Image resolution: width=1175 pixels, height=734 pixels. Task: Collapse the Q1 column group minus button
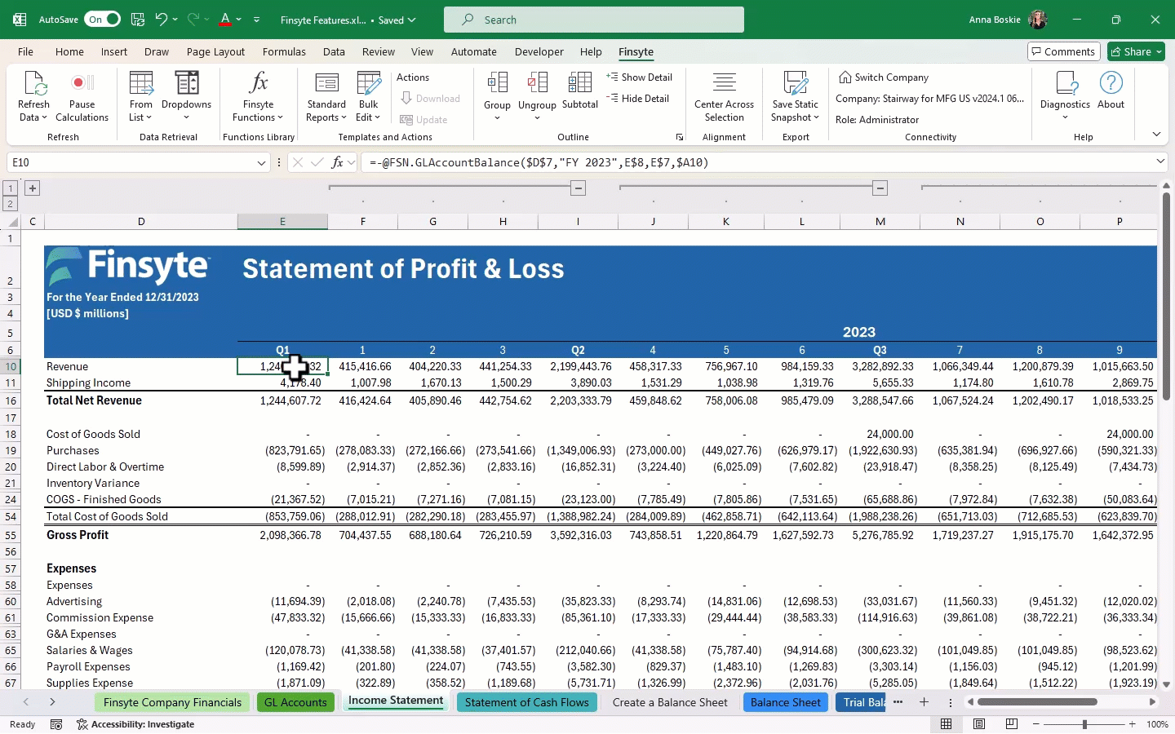pyautogui.click(x=579, y=188)
